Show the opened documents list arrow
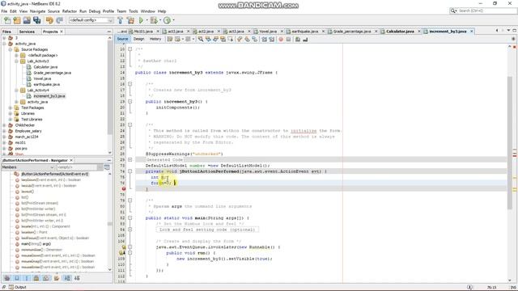Screen dimensions: 518x291 pos(508,31)
